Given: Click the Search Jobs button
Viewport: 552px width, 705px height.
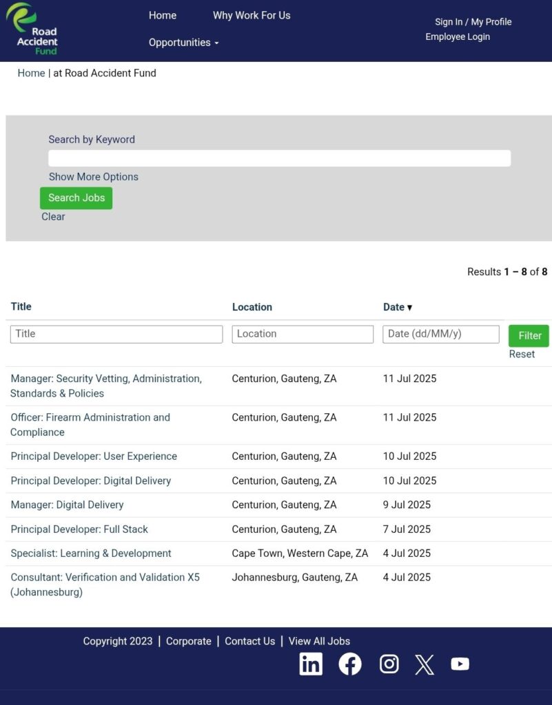Looking at the screenshot, I should (76, 198).
